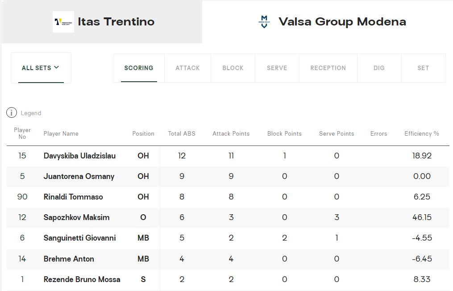Open the SERVE statistics tab

277,68
